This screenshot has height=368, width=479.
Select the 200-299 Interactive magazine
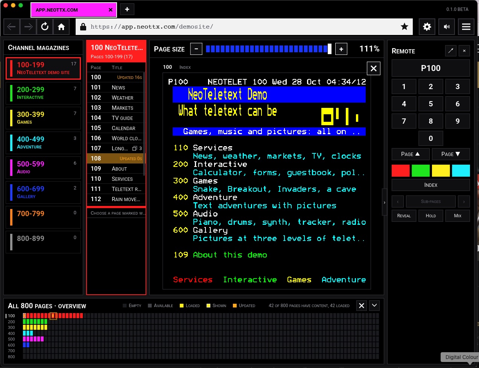pos(43,93)
